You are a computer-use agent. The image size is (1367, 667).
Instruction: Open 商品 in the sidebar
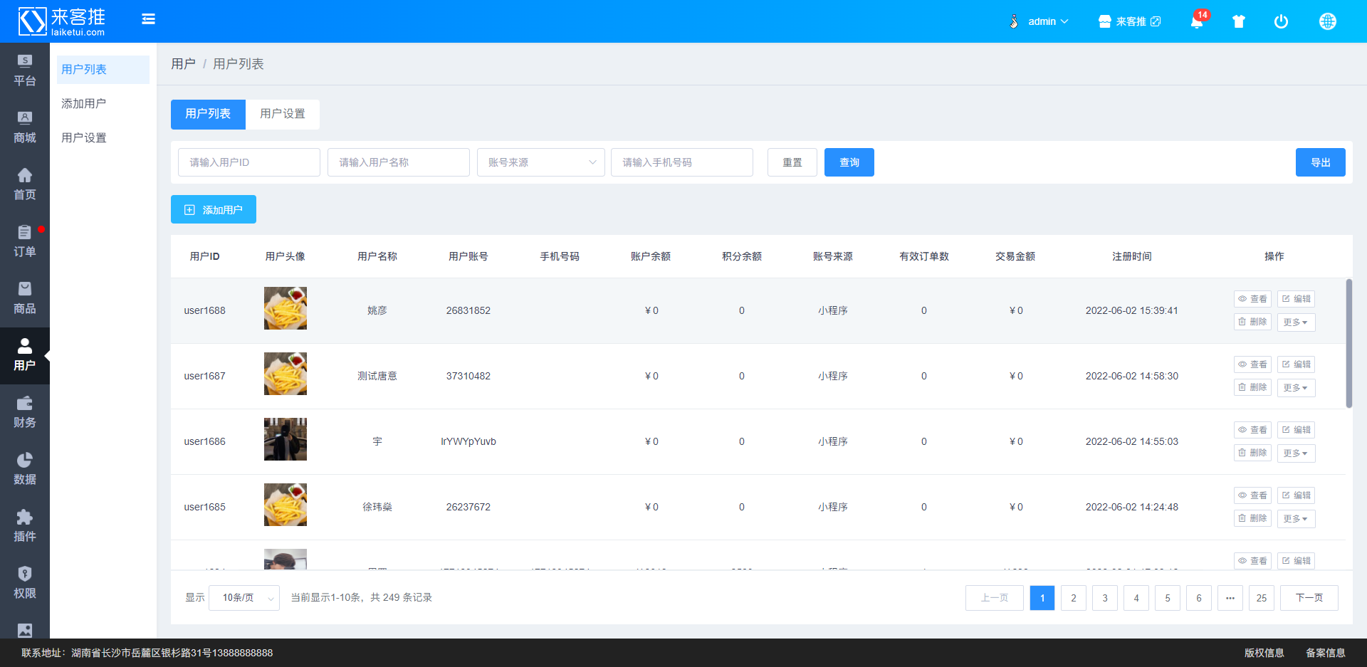[25, 299]
